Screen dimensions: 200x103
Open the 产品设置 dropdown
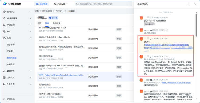pos(61,4)
